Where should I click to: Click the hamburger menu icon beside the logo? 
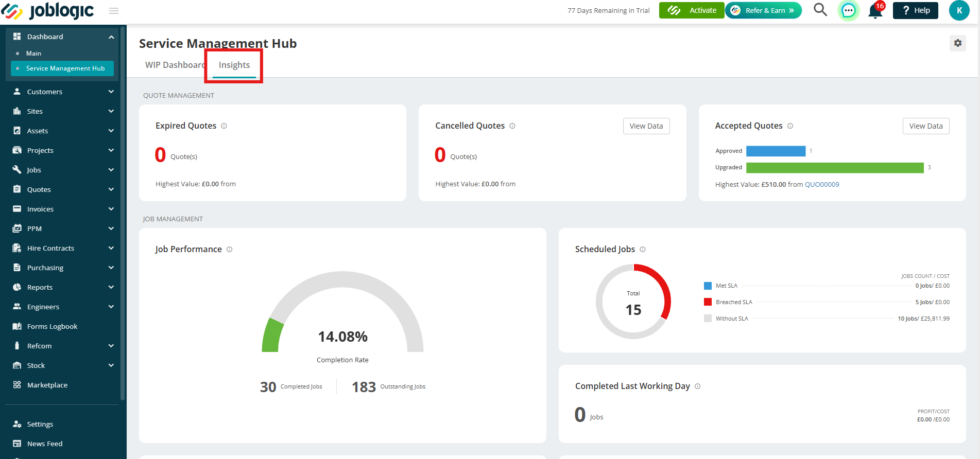(114, 11)
